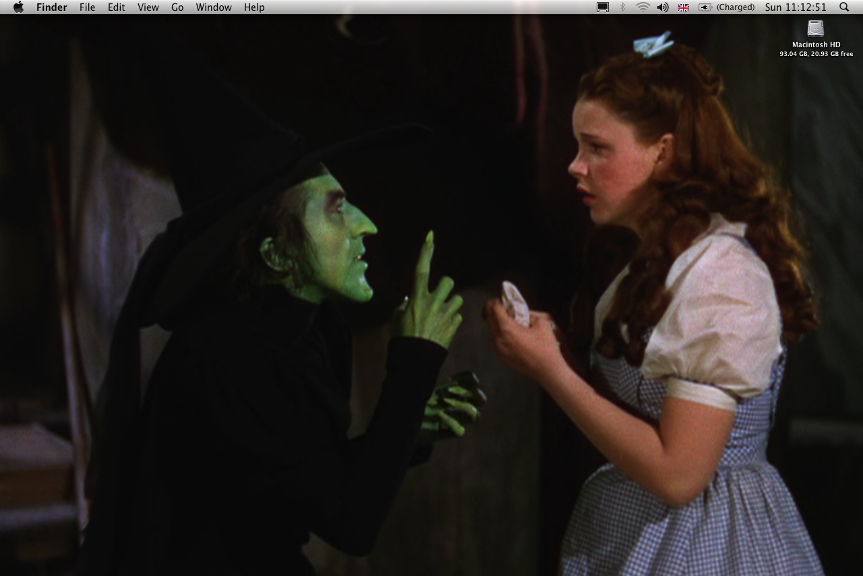The image size is (863, 576).
Task: Open the Window menu
Action: tap(214, 7)
